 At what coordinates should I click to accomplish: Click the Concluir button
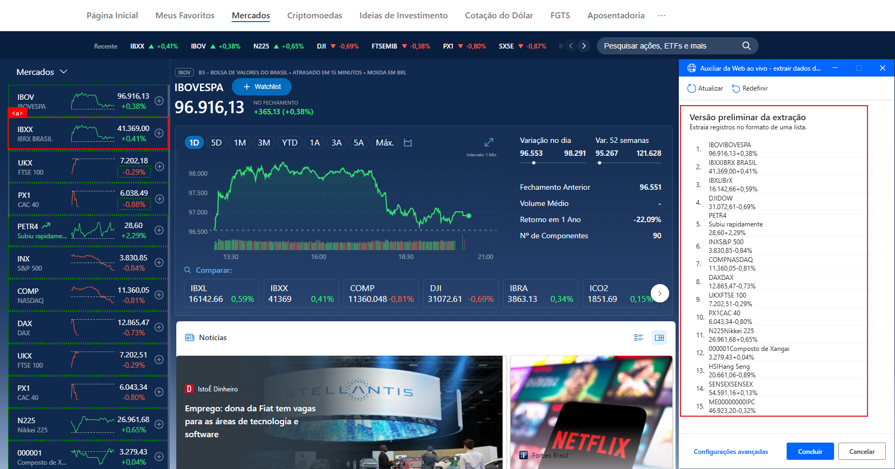tap(810, 451)
